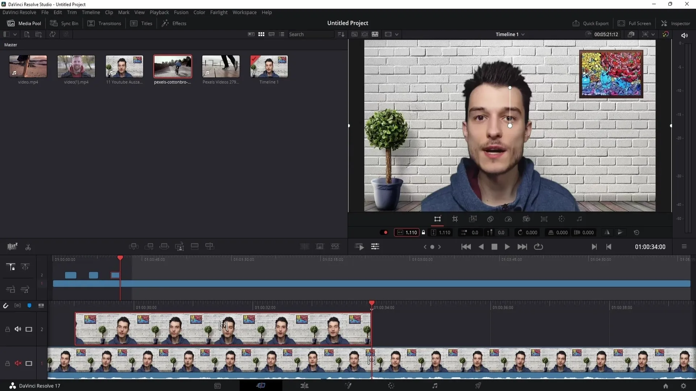
Task: Toggle video track 1 enable button
Action: pyautogui.click(x=29, y=363)
